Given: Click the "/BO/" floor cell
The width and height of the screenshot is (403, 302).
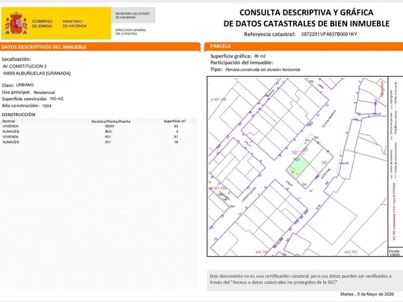Looking at the screenshot, I should [108, 132].
